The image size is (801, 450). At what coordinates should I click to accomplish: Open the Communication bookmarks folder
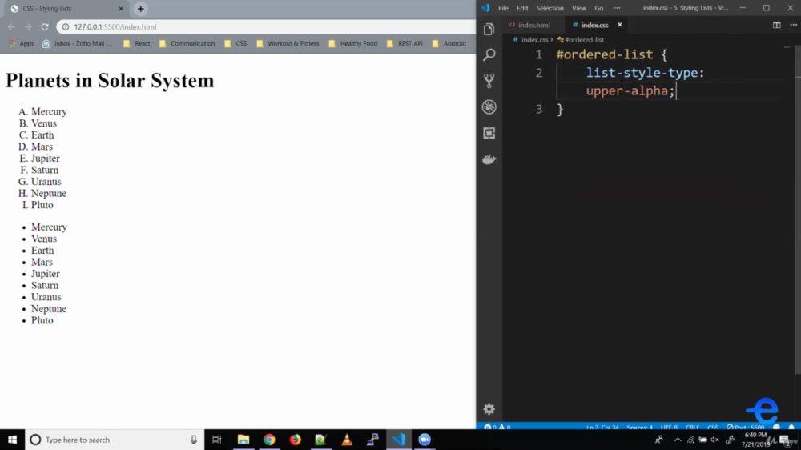(x=187, y=44)
